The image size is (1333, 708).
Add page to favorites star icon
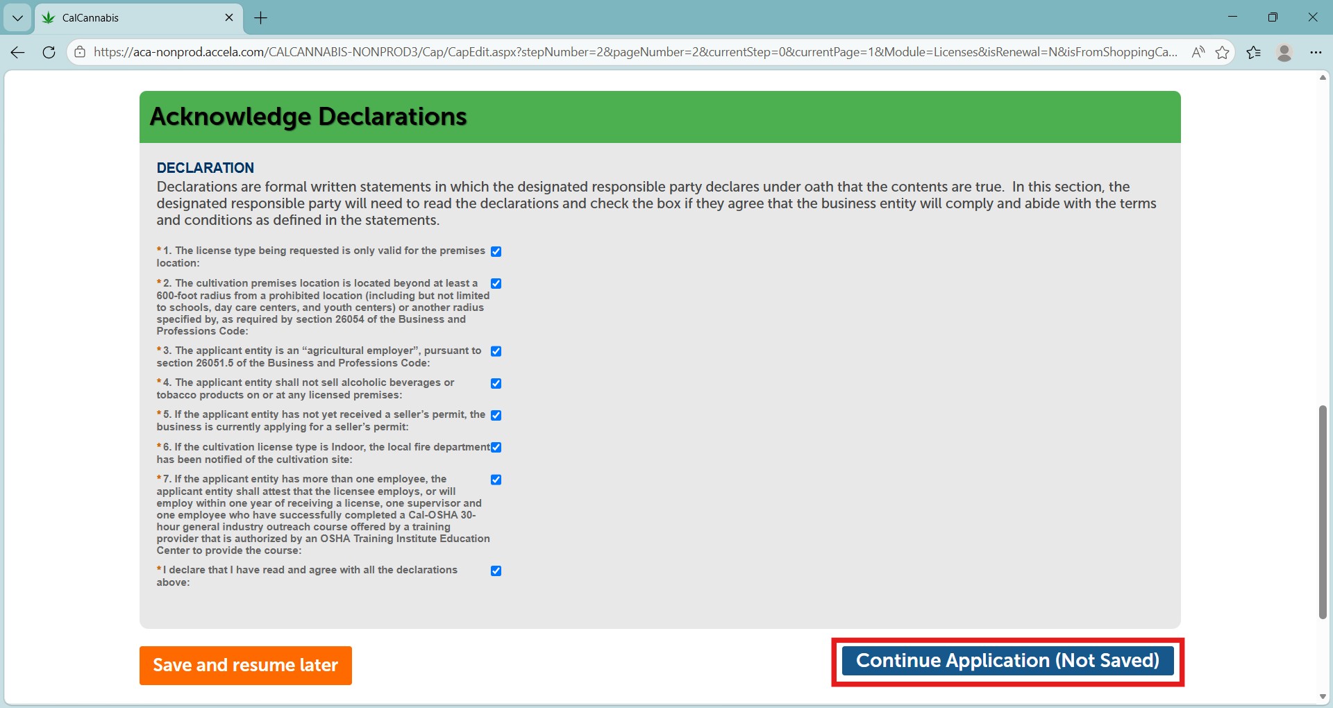coord(1223,52)
